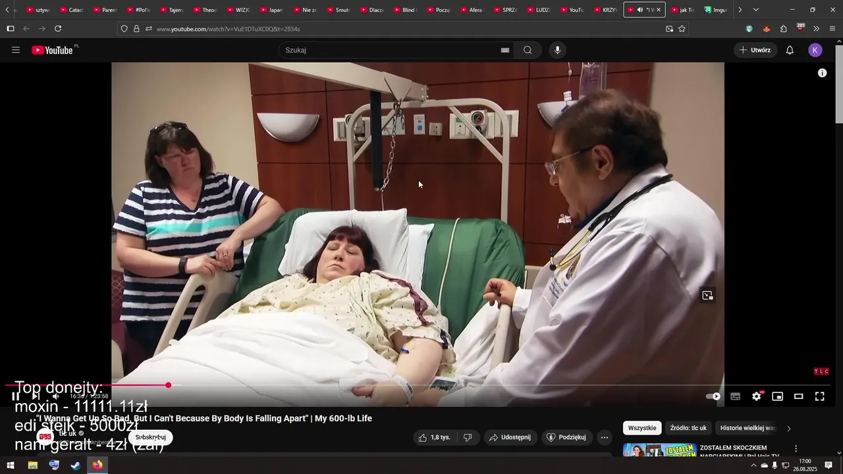Open the Windows notification center
Image resolution: width=843 pixels, height=474 pixels.
point(829,465)
